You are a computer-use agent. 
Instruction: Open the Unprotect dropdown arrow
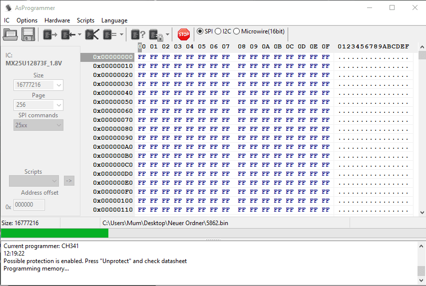168,34
